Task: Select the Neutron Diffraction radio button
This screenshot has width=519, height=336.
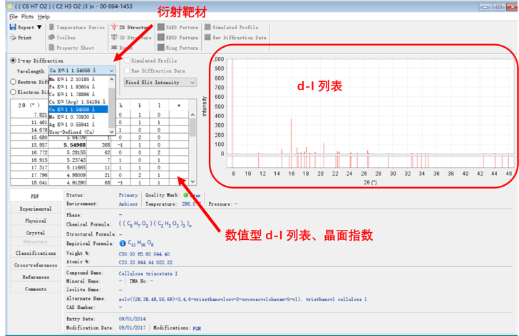Action: point(13,82)
